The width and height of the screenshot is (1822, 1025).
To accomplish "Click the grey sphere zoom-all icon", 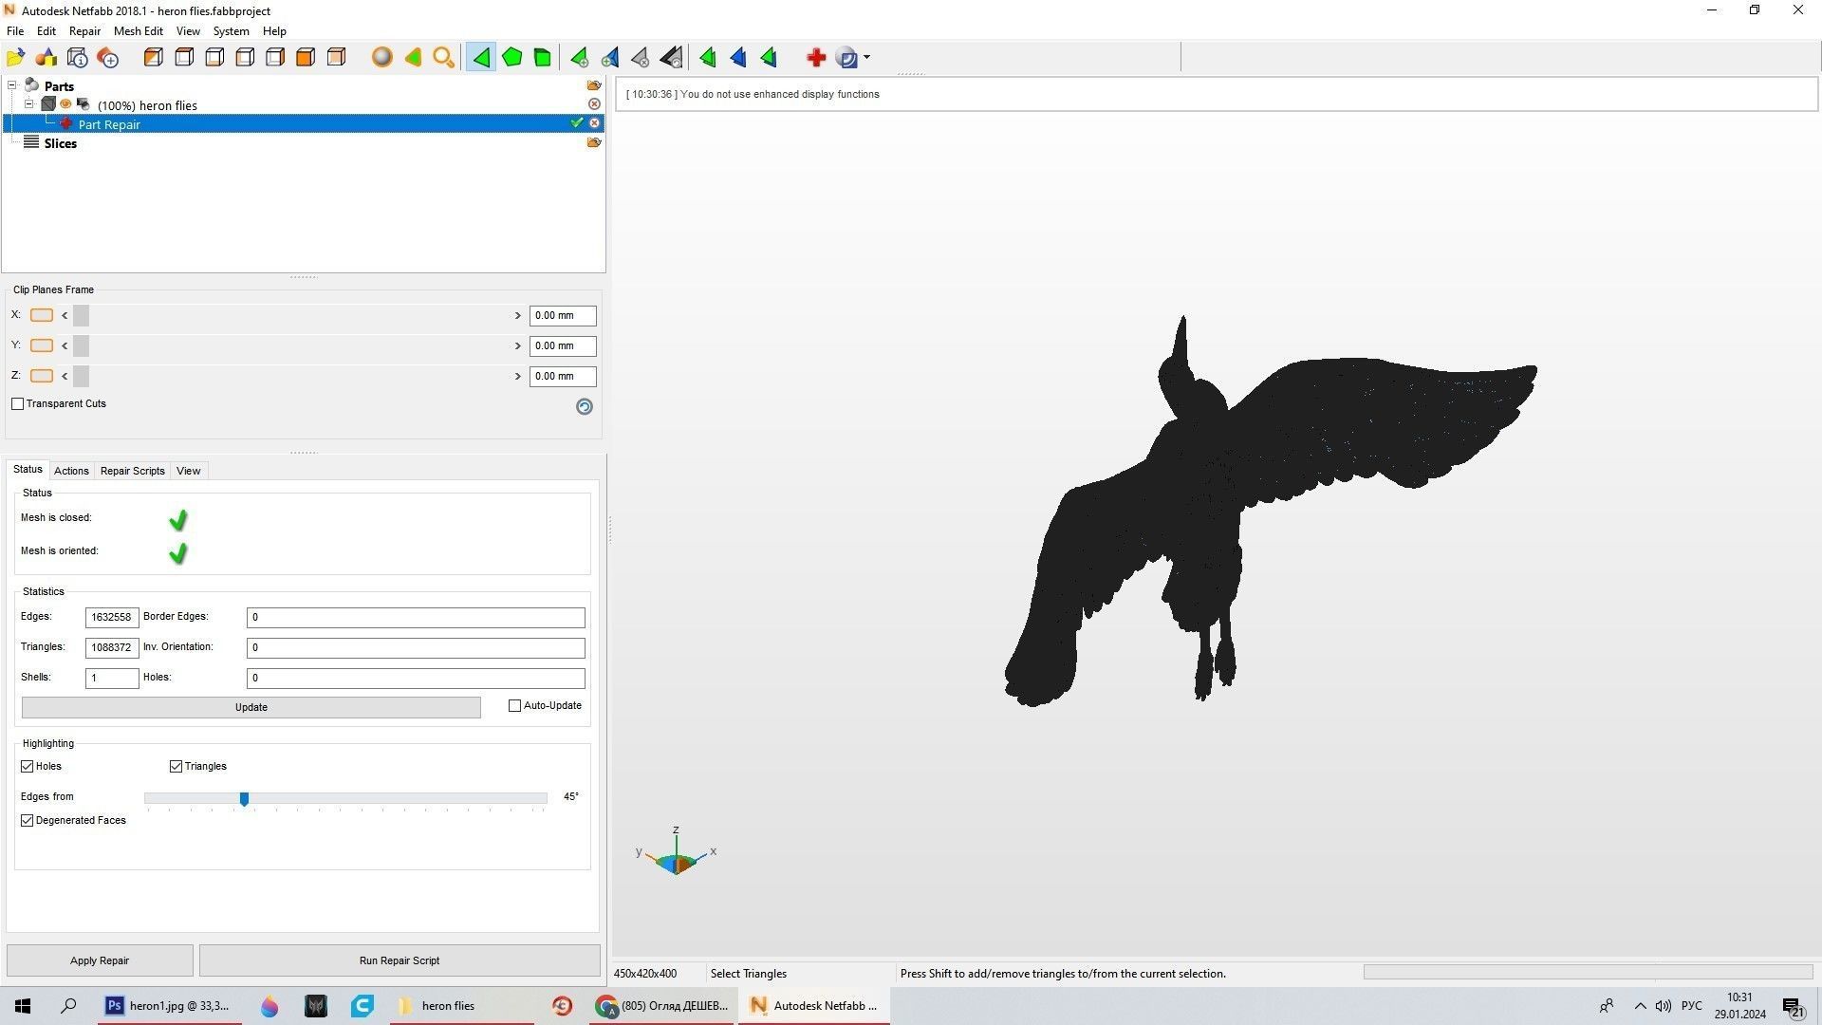I will click(381, 58).
